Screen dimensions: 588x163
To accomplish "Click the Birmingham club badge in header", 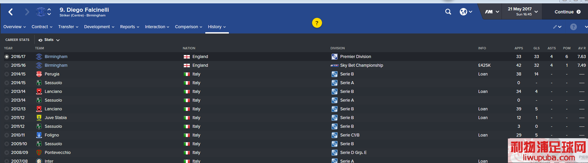I will click(40, 12).
